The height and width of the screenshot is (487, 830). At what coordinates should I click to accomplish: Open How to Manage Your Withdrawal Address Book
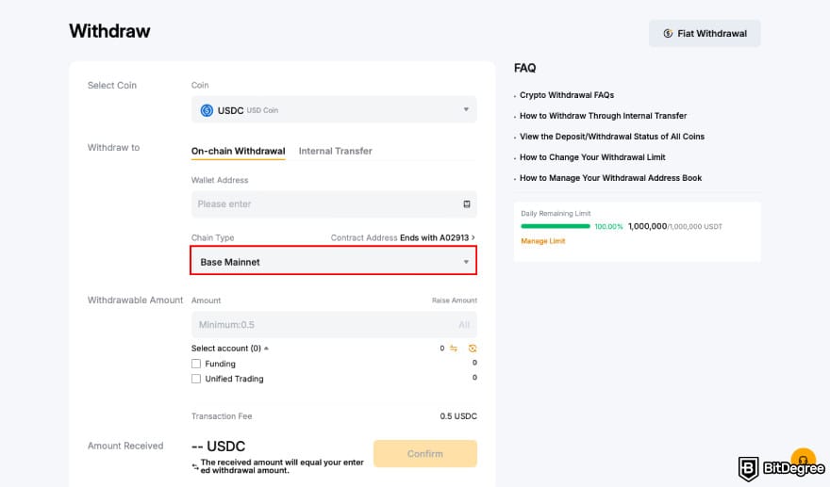610,178
